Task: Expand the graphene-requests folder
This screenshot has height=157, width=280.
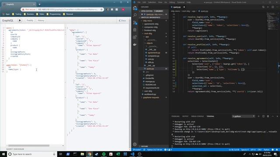Action: pos(151,98)
